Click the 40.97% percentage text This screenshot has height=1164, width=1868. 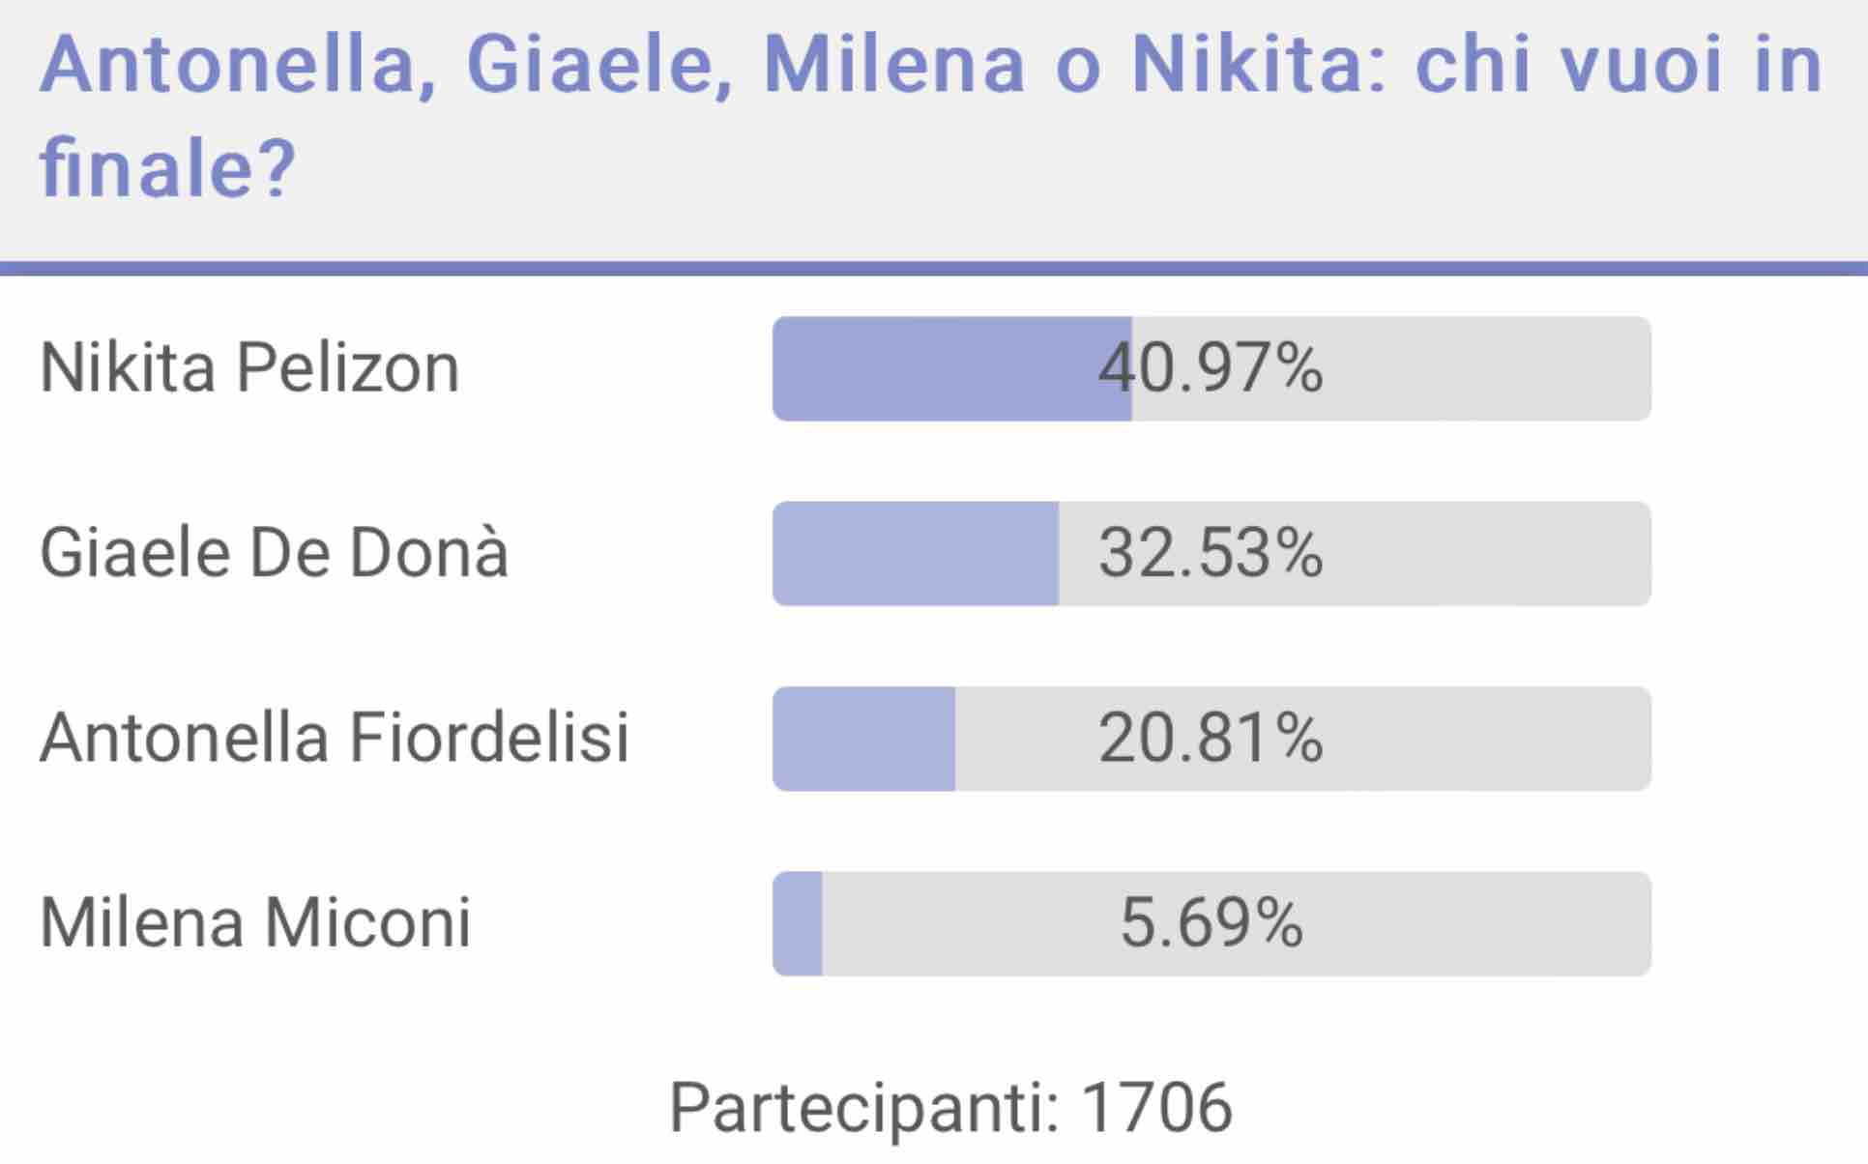(1211, 368)
